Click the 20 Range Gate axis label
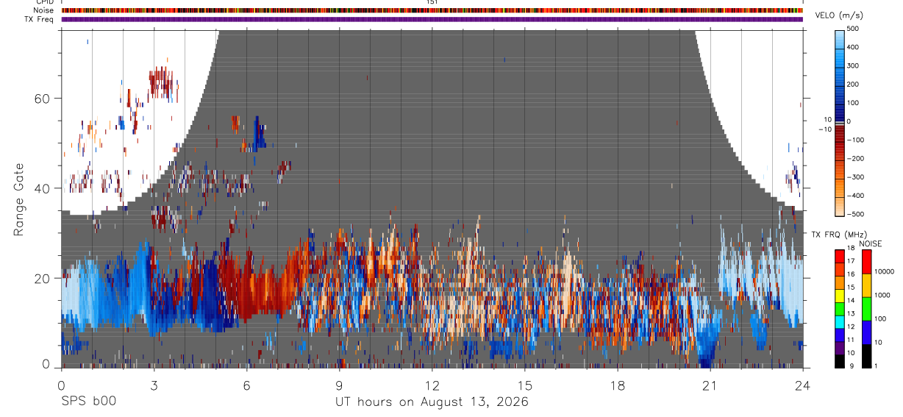Screen dimensions: 903x417 41,278
